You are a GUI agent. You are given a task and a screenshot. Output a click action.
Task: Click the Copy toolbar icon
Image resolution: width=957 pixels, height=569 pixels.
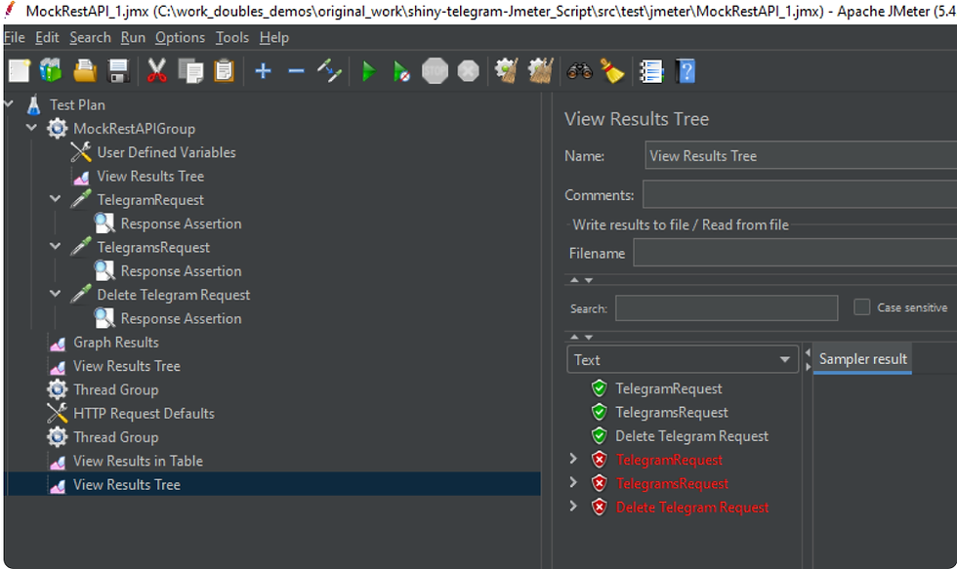click(x=190, y=71)
